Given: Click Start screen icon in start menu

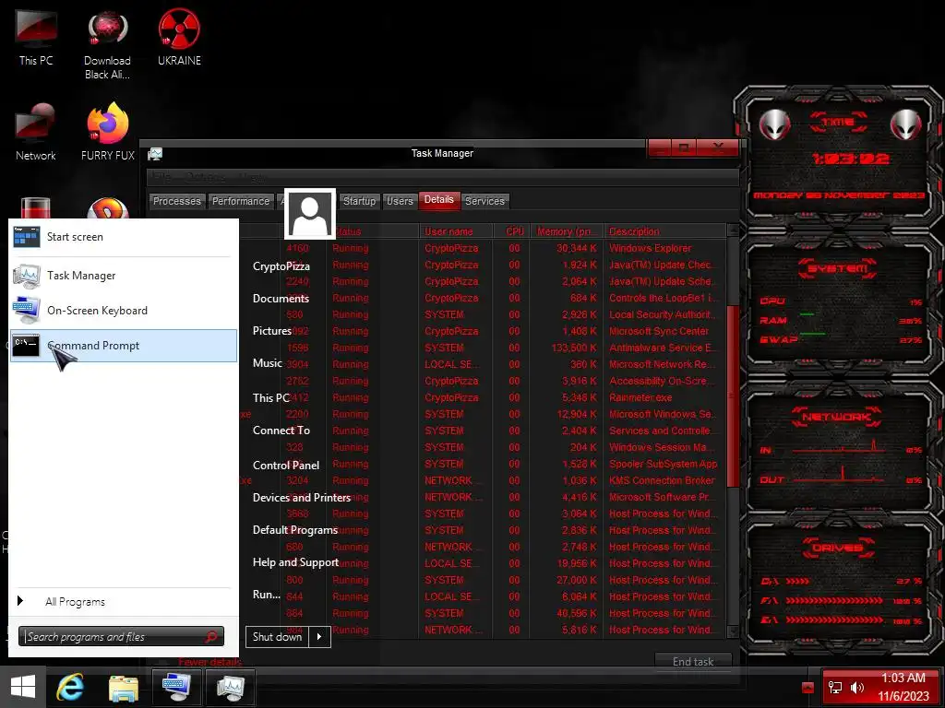Looking at the screenshot, I should (x=27, y=237).
